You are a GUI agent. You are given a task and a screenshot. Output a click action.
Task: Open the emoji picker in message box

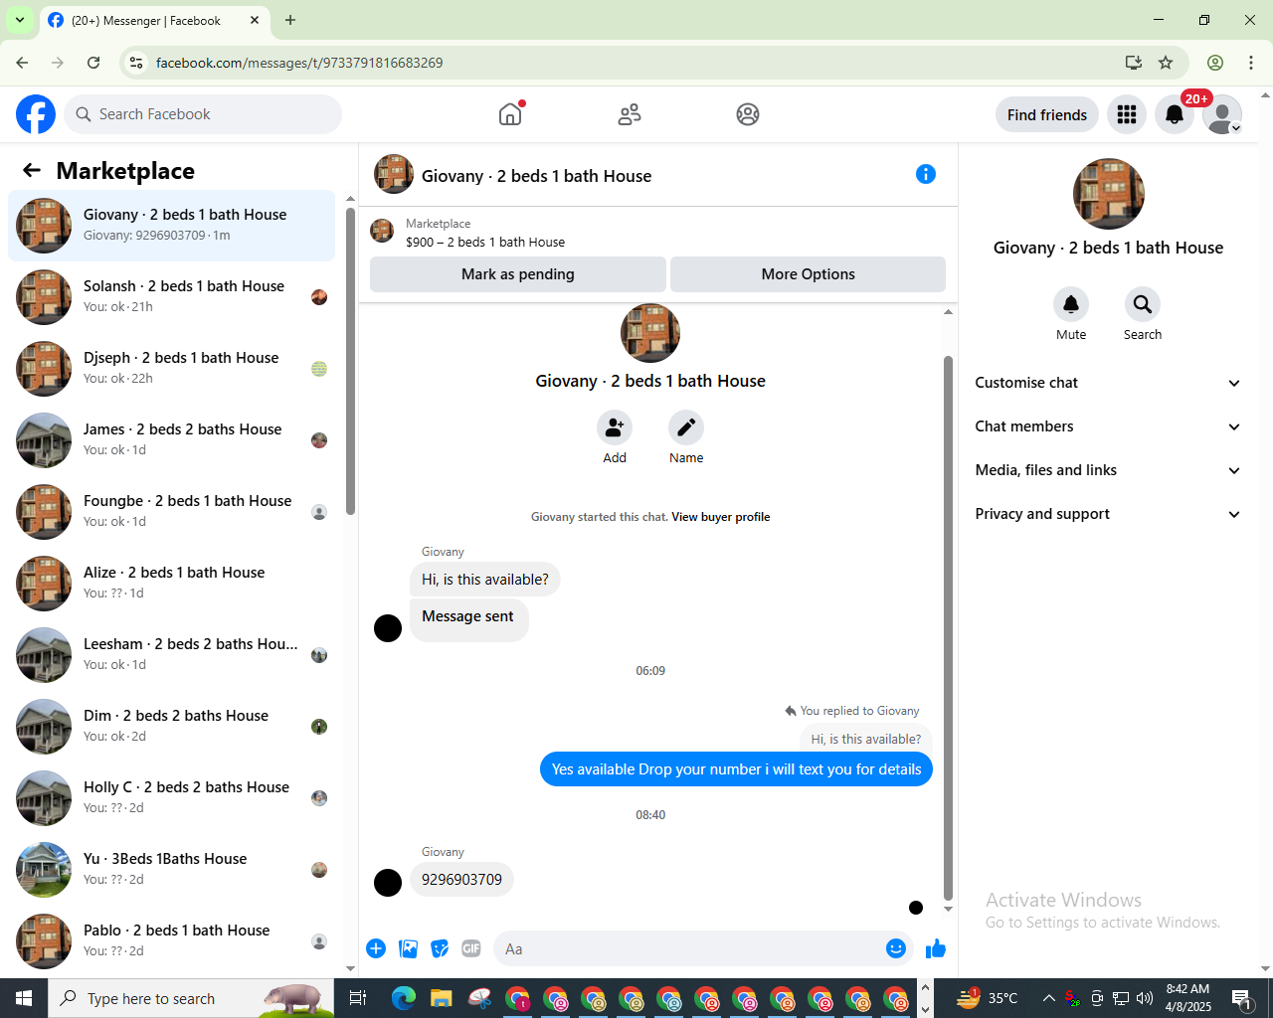896,948
